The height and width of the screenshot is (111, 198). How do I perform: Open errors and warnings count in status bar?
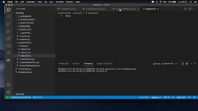pos(37,97)
